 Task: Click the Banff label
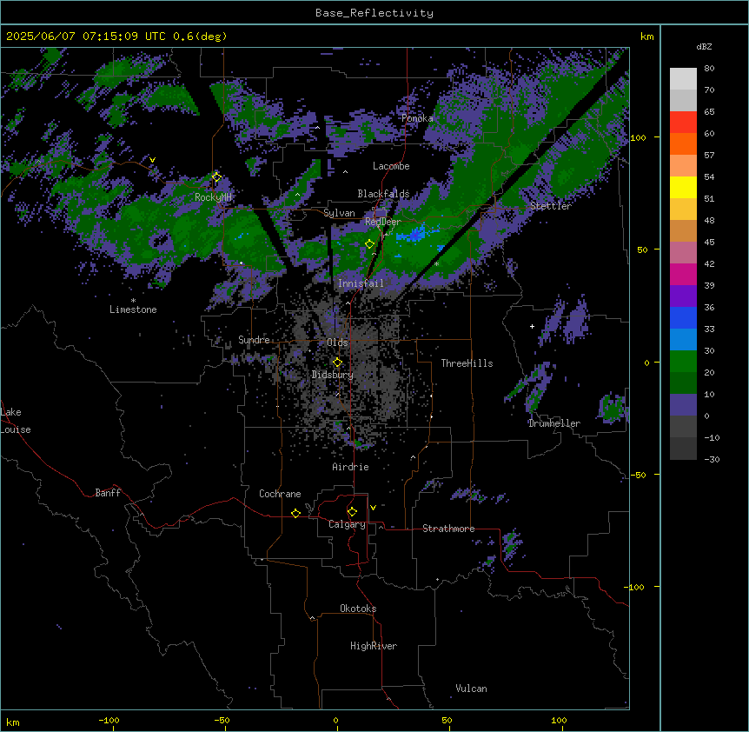108,493
